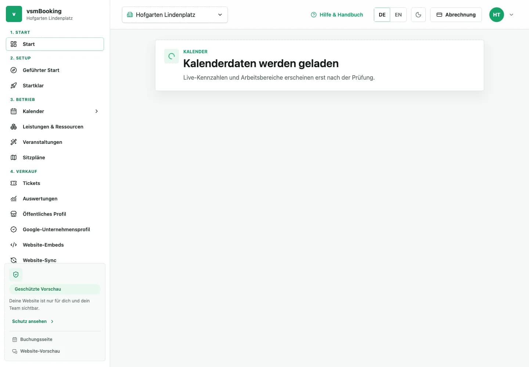The width and height of the screenshot is (529, 367).
Task: Expand the Kalender submenu chevron
Action: [x=97, y=111]
